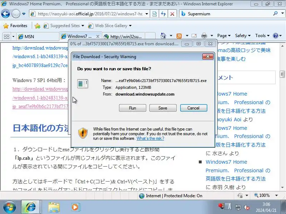Click the search magnifier icon
This screenshot has height=214, width=286.
coord(275,14)
